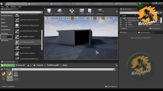Open help for Physics Volume
163x91 pixels.
coord(40,48)
